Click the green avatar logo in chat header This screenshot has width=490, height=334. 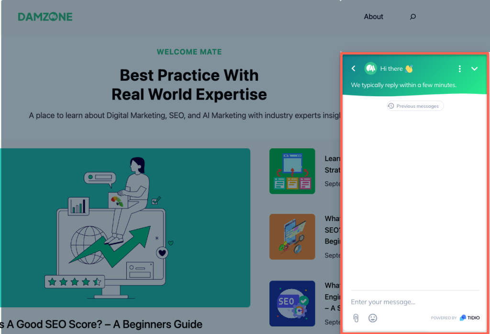370,68
